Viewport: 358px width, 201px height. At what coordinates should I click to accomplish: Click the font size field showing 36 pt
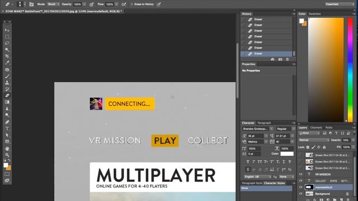[256, 136]
